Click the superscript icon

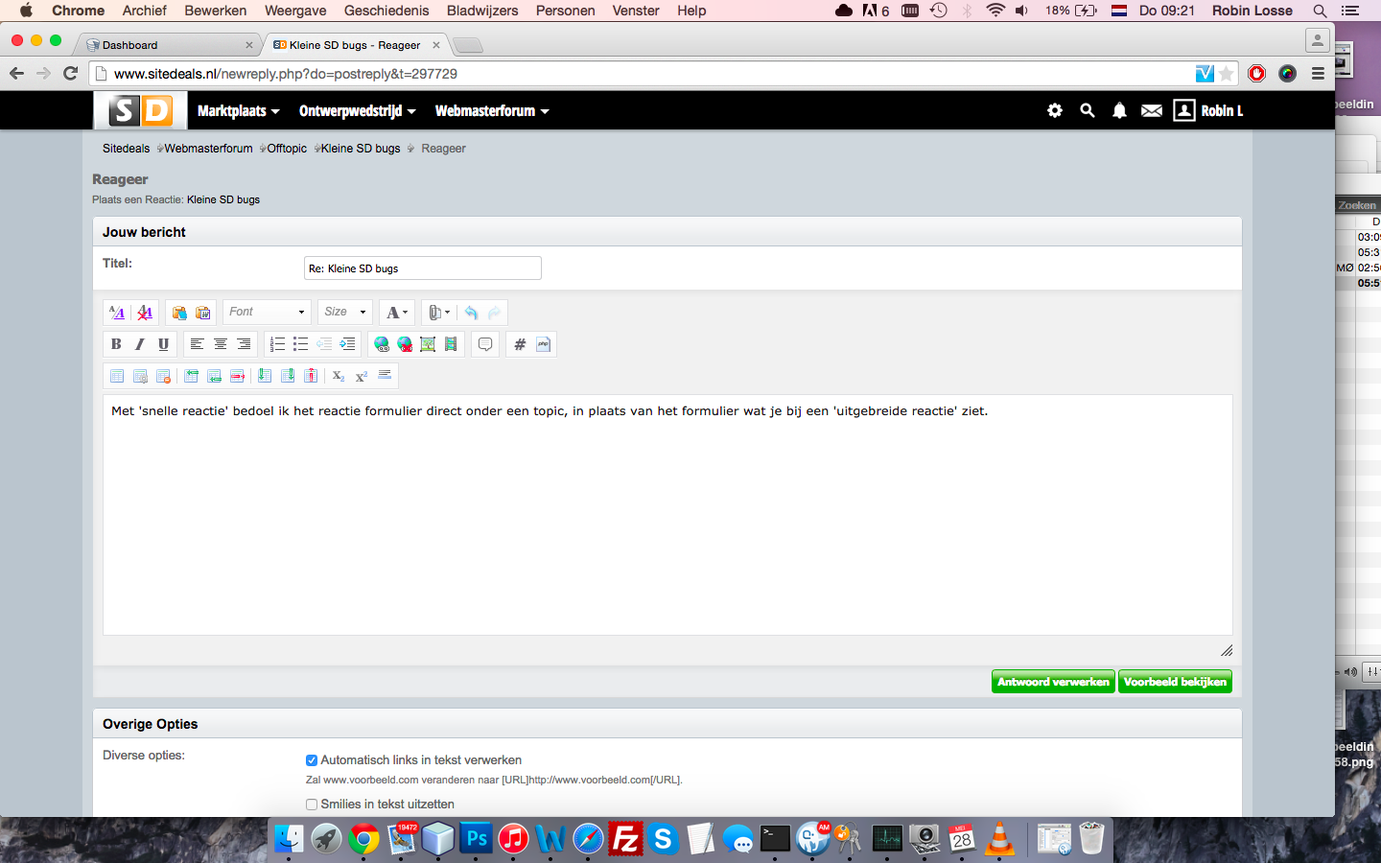click(x=362, y=376)
